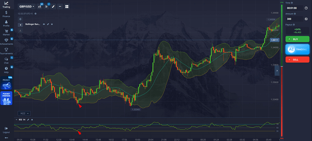Open AI Trading

298,49
